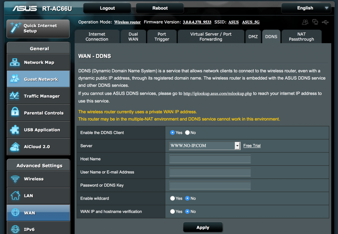This screenshot has width=338, height=234.
Task: Select the DDNS tab
Action: pyautogui.click(x=271, y=37)
